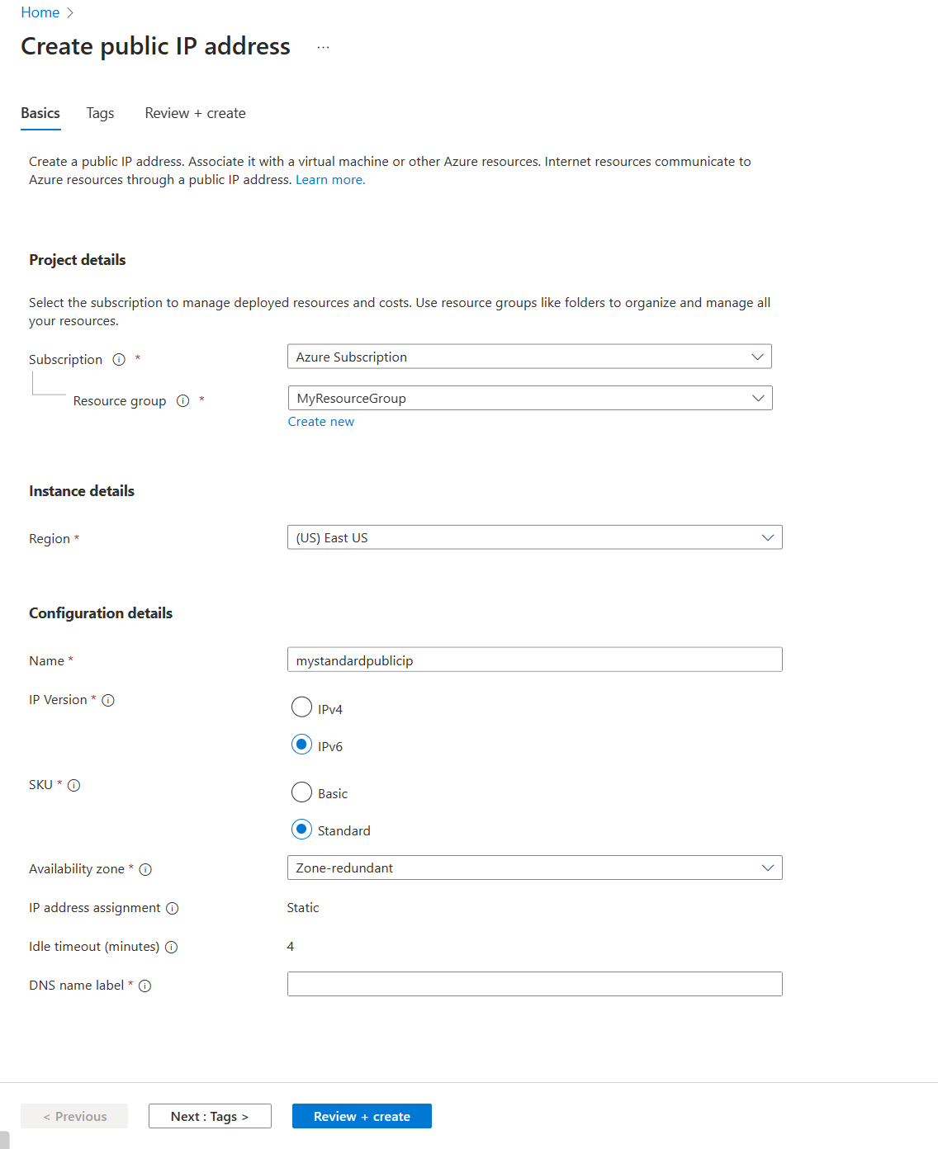
Task: Click inside the DNS name label field
Action: coord(535,984)
